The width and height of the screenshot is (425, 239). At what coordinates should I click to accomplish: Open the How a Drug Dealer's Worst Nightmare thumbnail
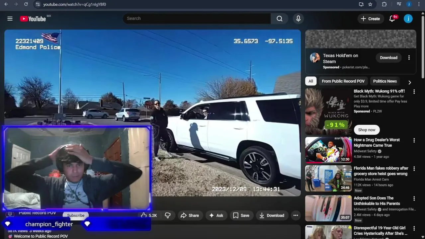[x=328, y=150]
